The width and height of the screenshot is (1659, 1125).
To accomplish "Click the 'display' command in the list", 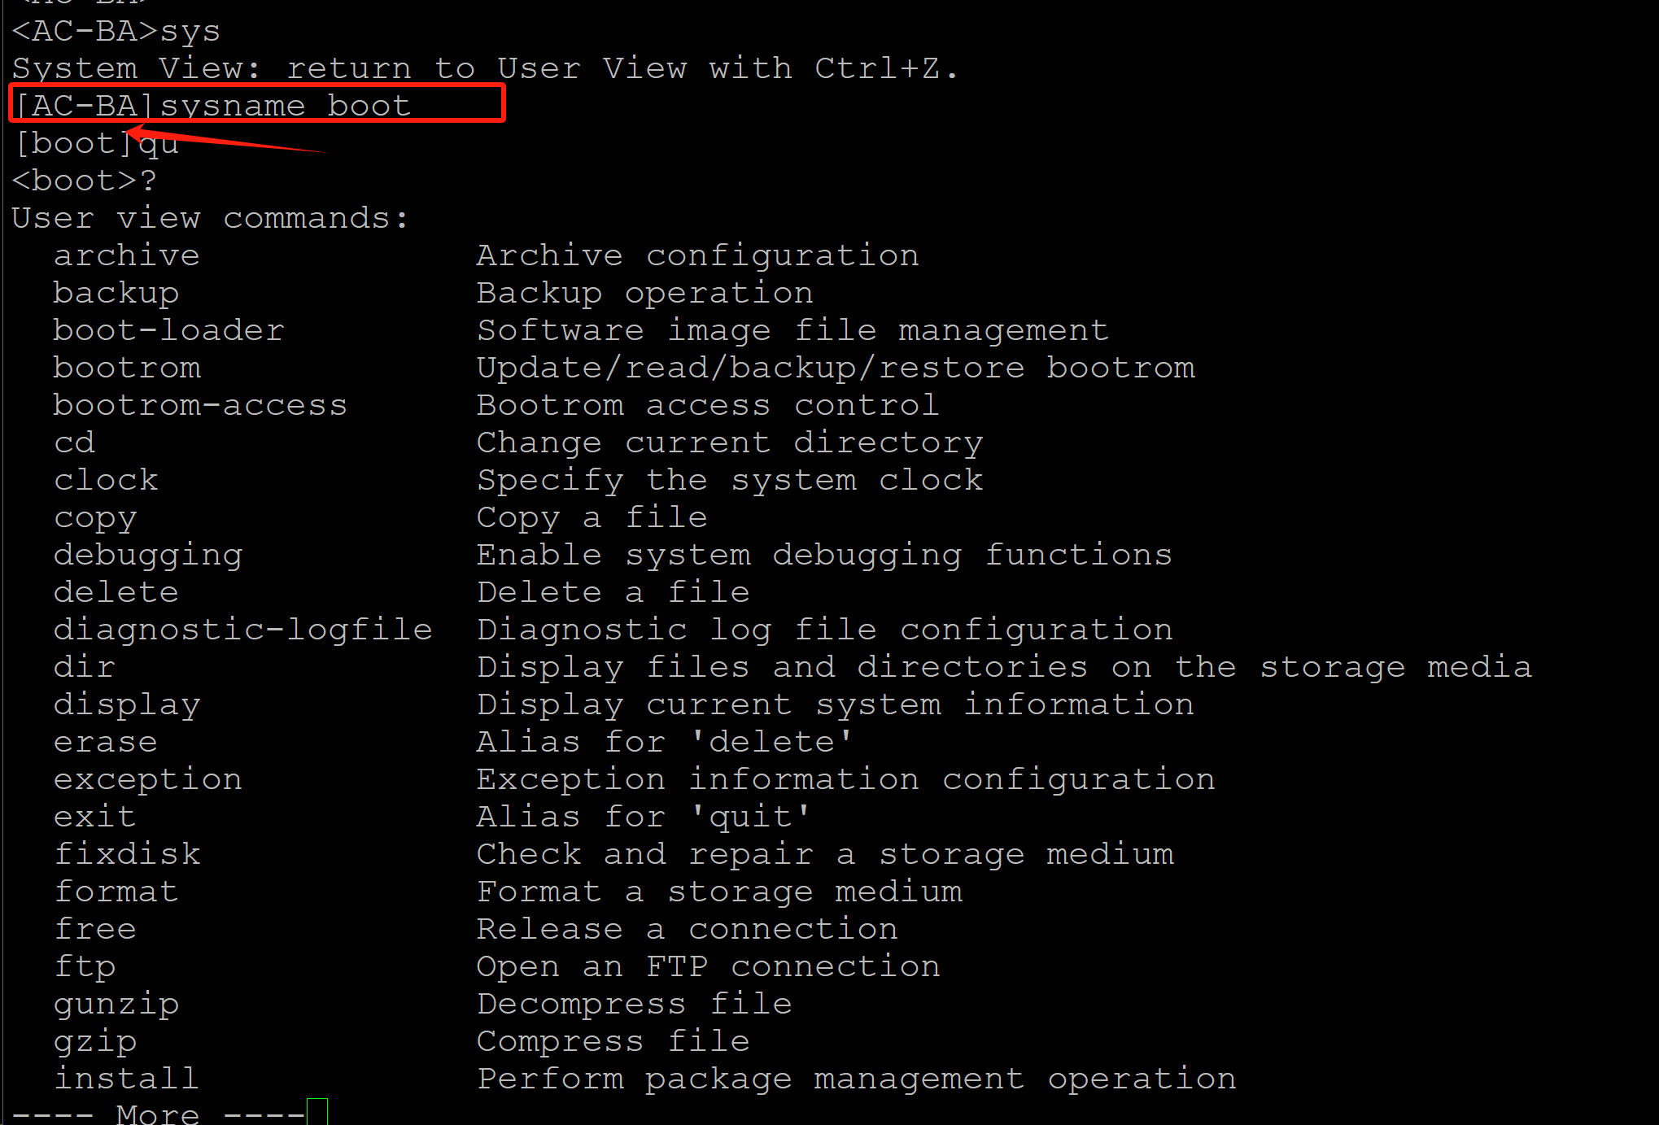I will [126, 705].
